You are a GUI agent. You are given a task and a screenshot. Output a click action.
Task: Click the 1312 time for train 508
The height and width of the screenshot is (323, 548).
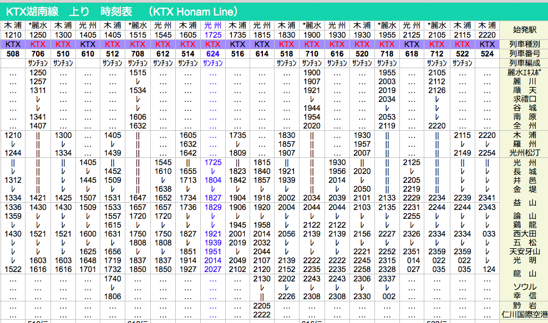click(x=13, y=180)
